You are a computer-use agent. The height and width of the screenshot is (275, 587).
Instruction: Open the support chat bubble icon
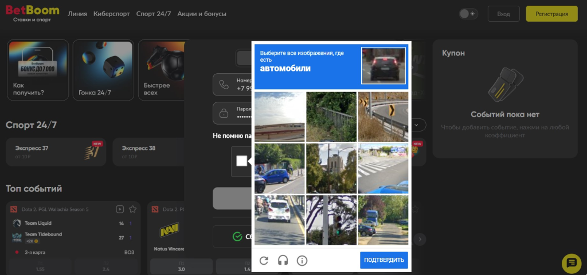point(572,264)
